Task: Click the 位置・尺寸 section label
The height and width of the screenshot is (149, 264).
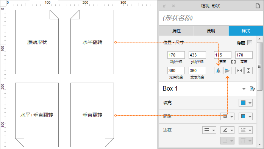Action: pyautogui.click(x=173, y=42)
